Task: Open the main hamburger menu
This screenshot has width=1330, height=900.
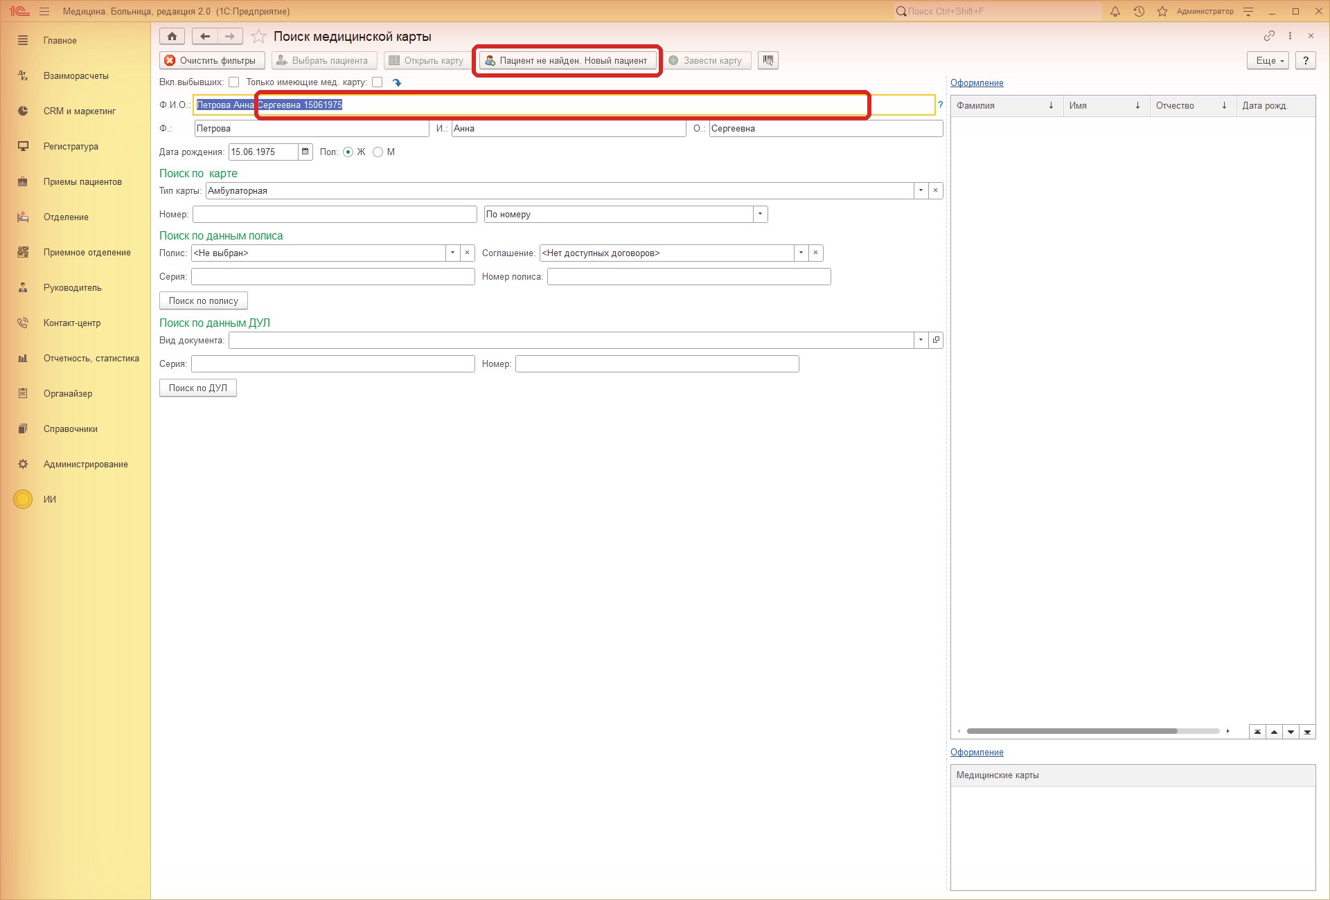Action: click(x=44, y=11)
